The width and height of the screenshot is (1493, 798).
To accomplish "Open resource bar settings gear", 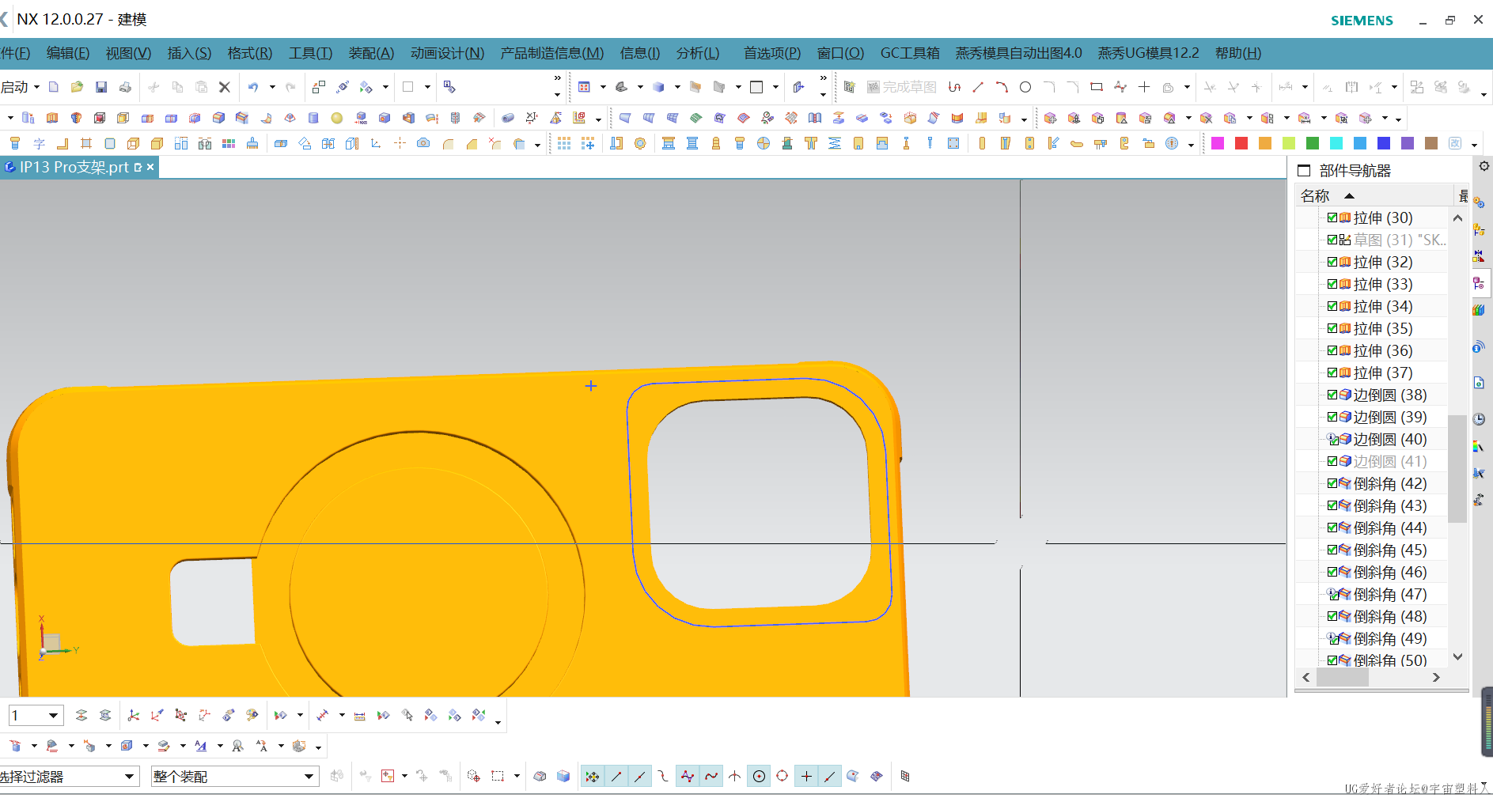I will 1484,166.
